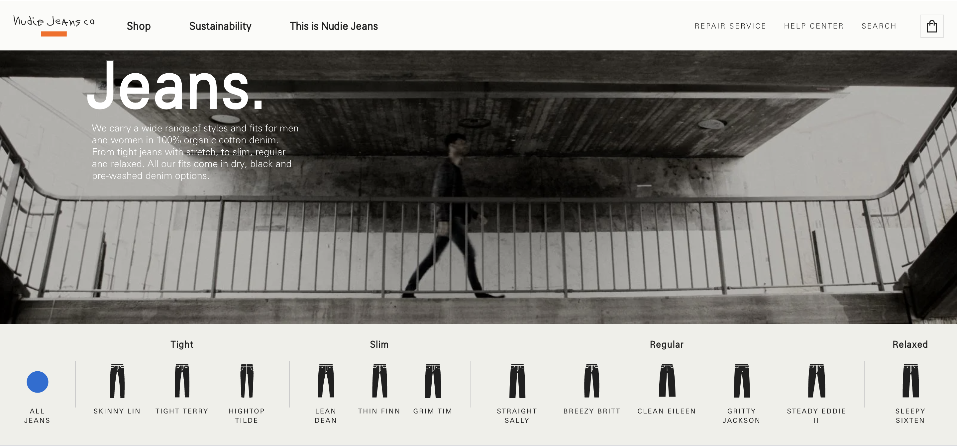This screenshot has width=957, height=446.
Task: Choose the Tight Terry jeans icon
Action: point(182,381)
